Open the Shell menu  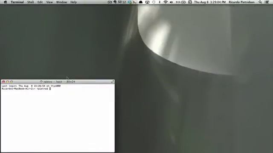click(x=30, y=2)
